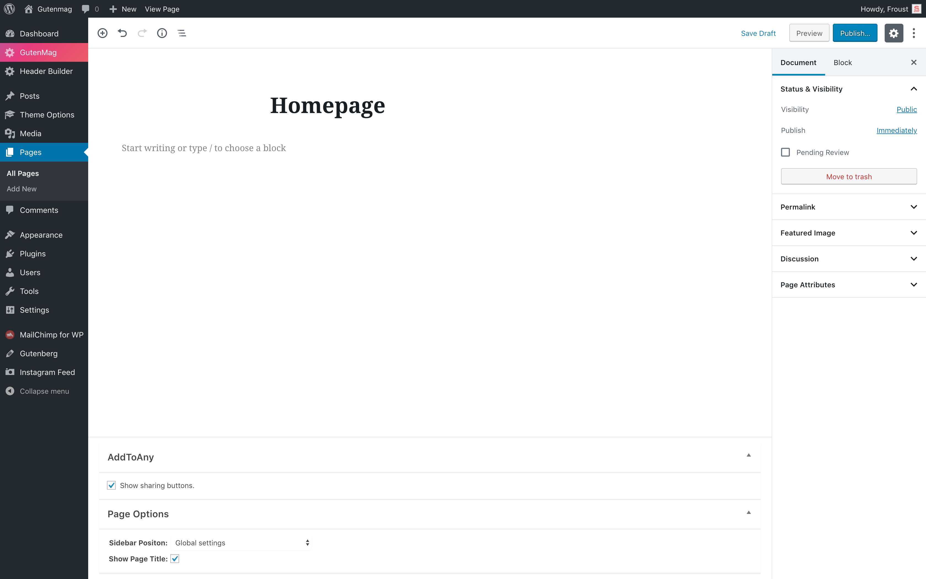The height and width of the screenshot is (579, 926).
Task: Open the Sidebar Position dropdown
Action: pos(241,543)
